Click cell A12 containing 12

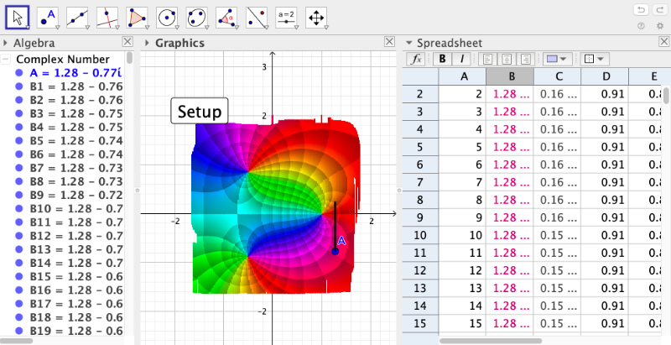(x=462, y=270)
